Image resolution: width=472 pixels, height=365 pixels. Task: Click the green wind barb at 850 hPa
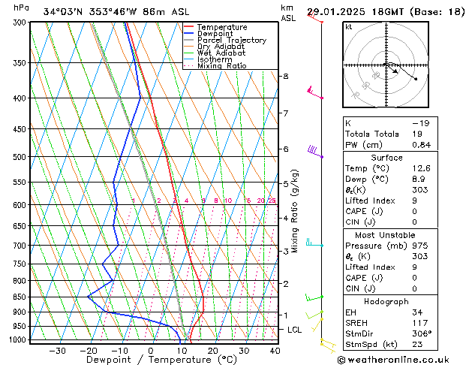[314, 297]
